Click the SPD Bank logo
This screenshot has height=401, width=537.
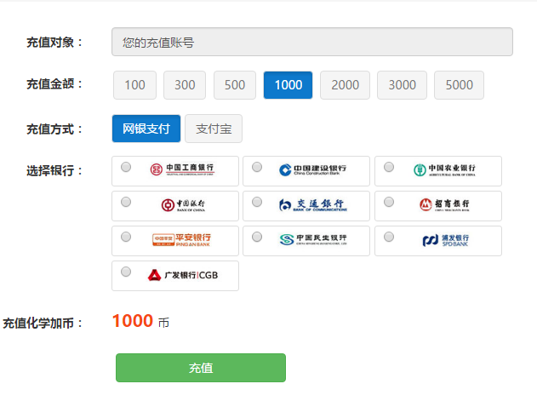tap(444, 240)
